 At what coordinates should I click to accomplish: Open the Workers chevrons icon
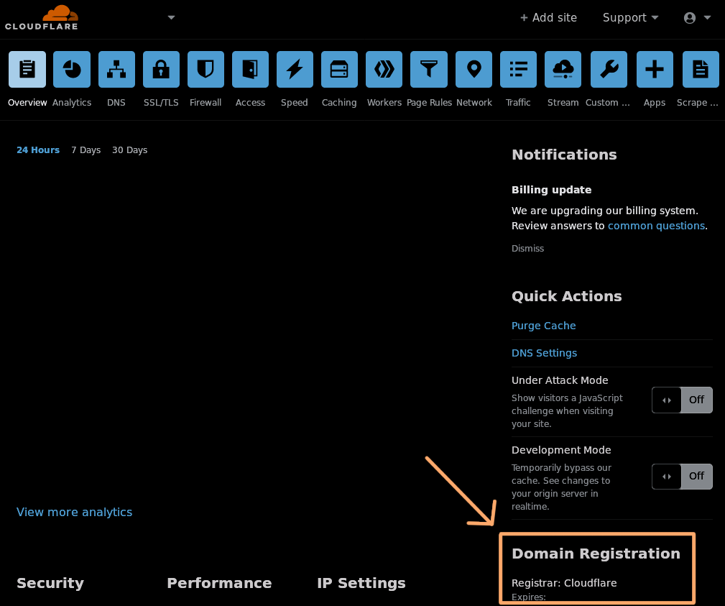tap(384, 70)
